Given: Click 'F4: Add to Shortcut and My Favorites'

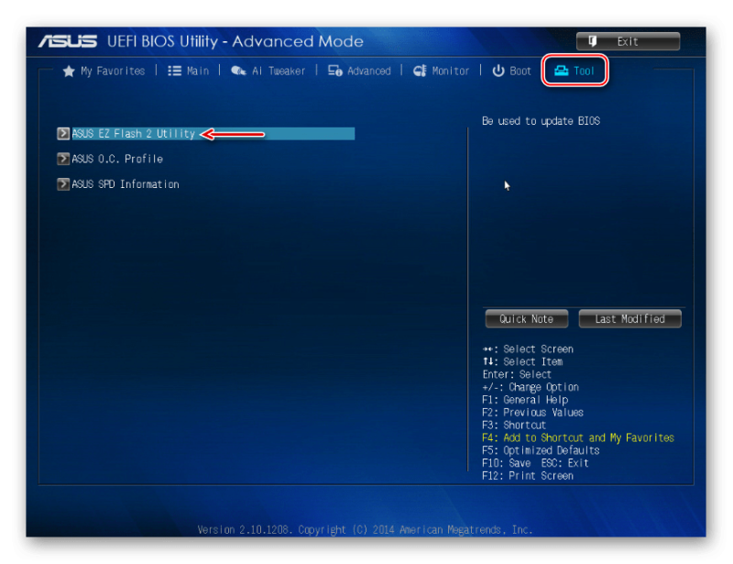Looking at the screenshot, I should [578, 437].
